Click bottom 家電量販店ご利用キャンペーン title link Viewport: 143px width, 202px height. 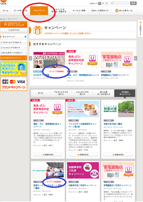click(117, 185)
